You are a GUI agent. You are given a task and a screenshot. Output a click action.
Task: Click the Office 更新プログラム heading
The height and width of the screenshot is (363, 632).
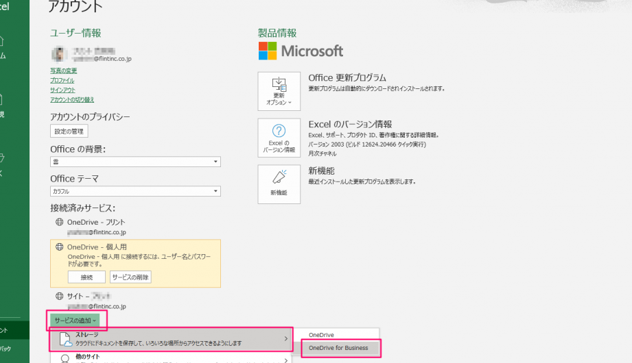click(347, 77)
